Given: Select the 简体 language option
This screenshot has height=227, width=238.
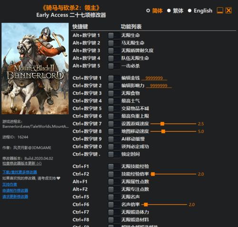Looking at the screenshot, I should pyautogui.click(x=155, y=10).
